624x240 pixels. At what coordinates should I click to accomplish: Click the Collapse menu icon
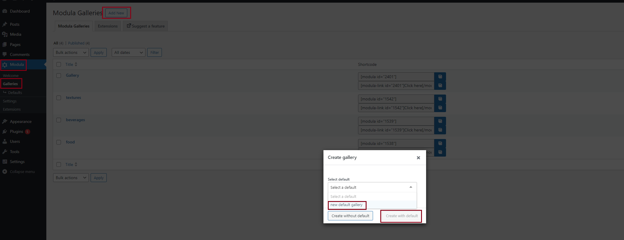[5, 172]
